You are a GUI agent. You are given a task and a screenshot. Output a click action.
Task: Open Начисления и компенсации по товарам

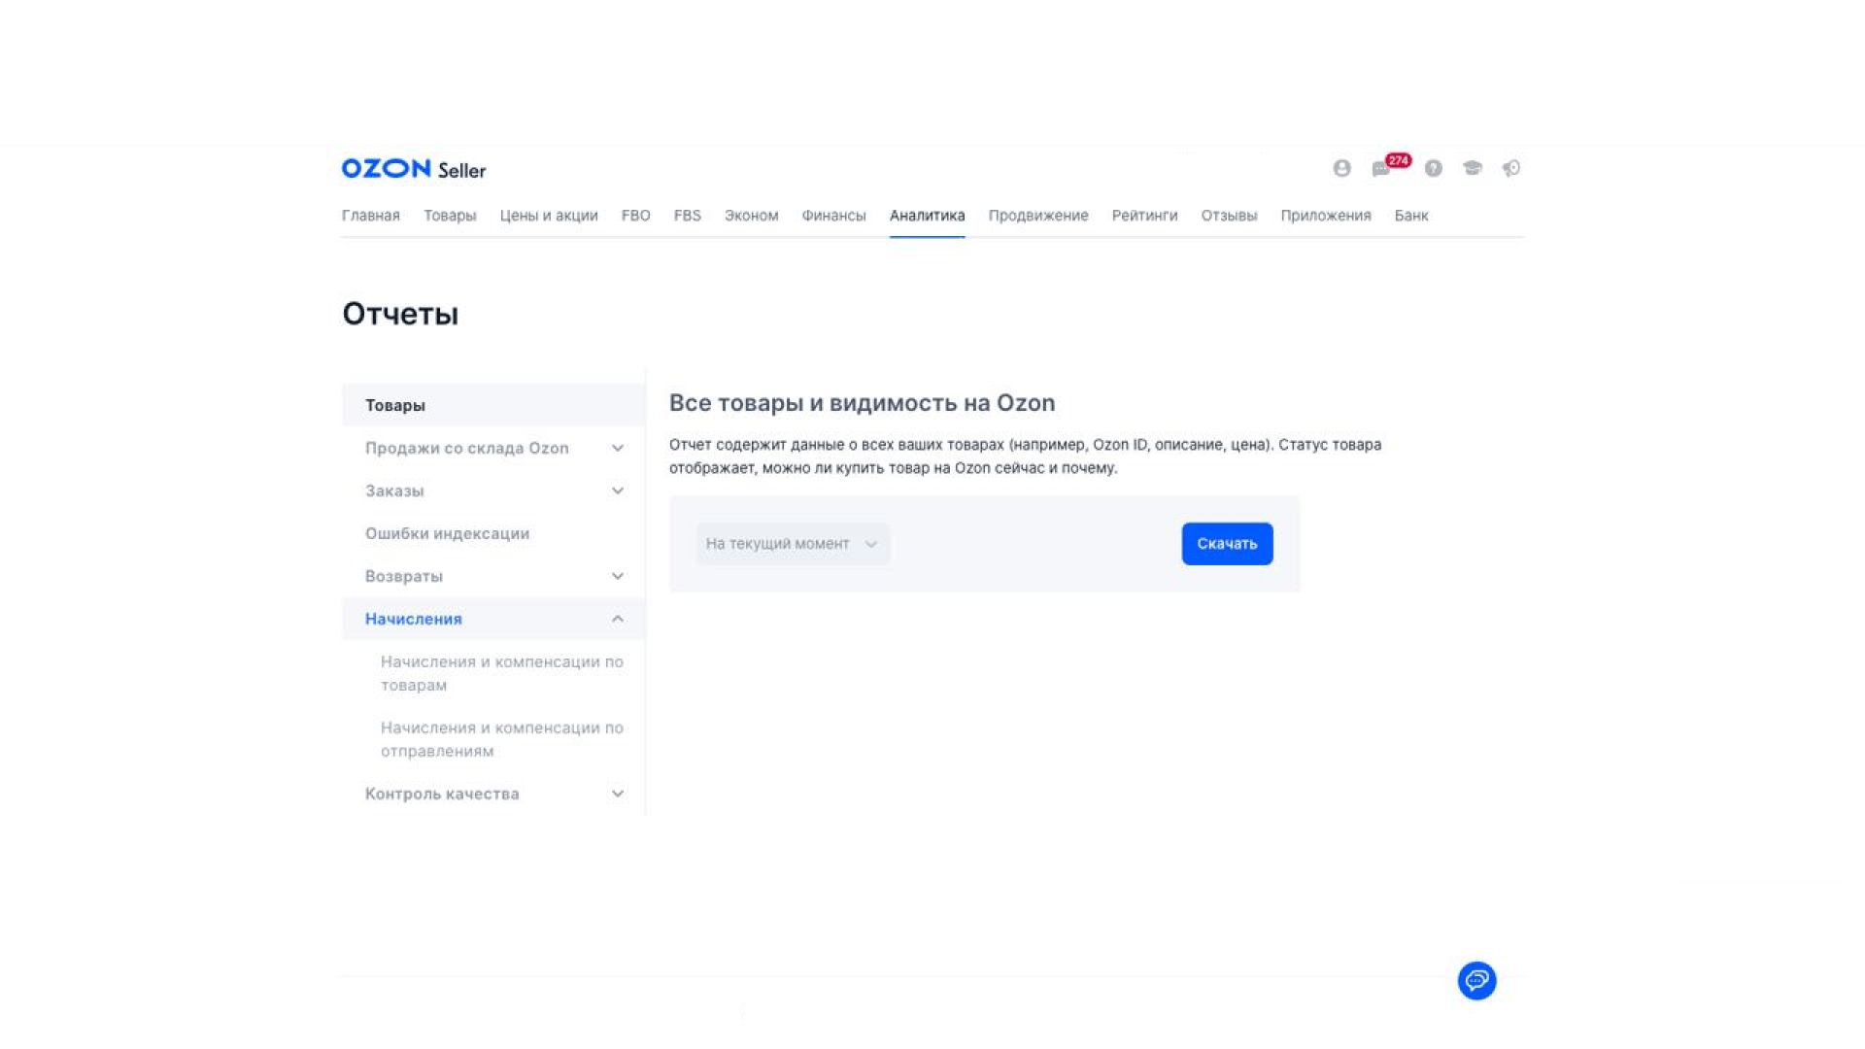coord(502,673)
